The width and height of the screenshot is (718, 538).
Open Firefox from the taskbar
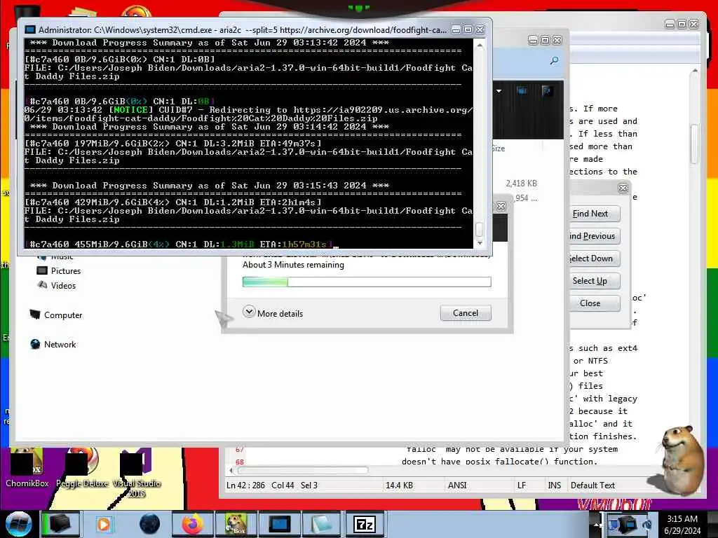click(192, 524)
